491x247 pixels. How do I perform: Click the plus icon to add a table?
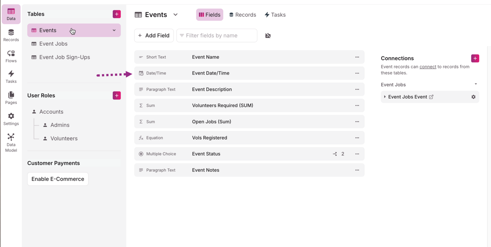point(117,14)
